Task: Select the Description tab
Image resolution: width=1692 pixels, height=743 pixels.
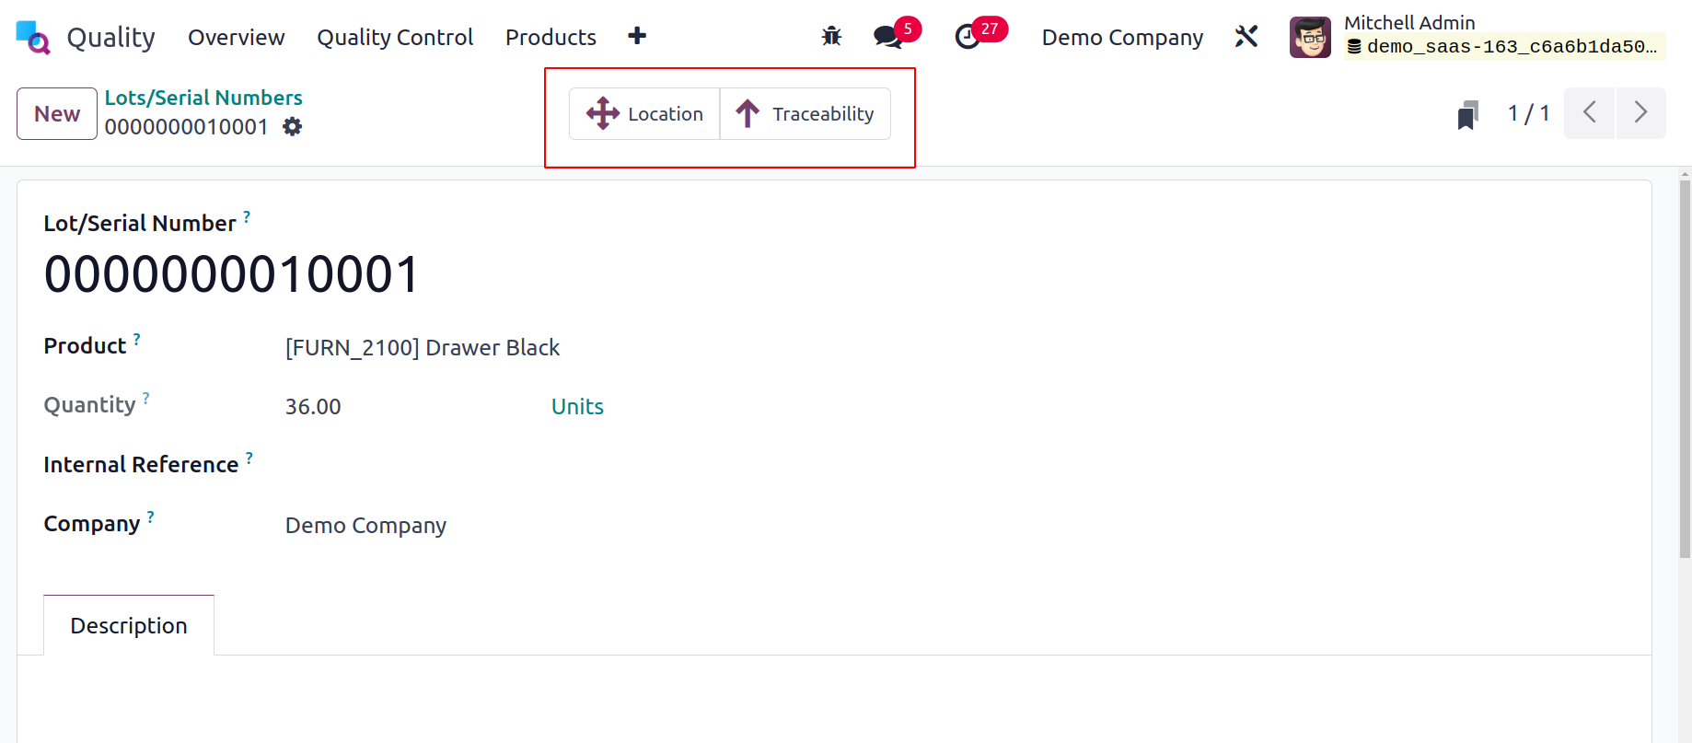Action: [129, 625]
